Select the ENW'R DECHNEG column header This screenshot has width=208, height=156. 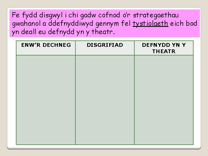[x=46, y=48]
